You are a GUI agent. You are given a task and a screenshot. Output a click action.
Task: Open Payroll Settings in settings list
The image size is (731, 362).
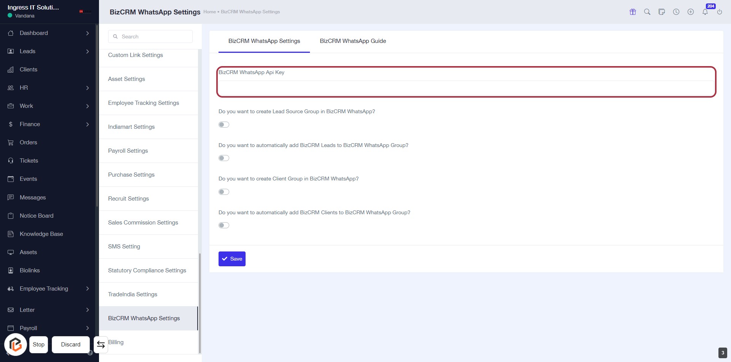(x=128, y=151)
